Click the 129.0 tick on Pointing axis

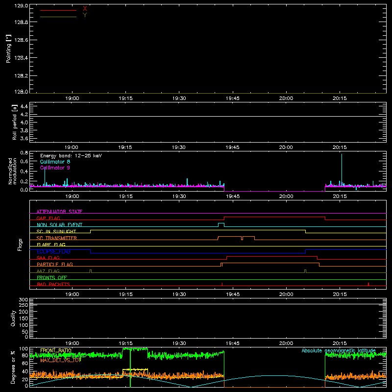(21, 6)
